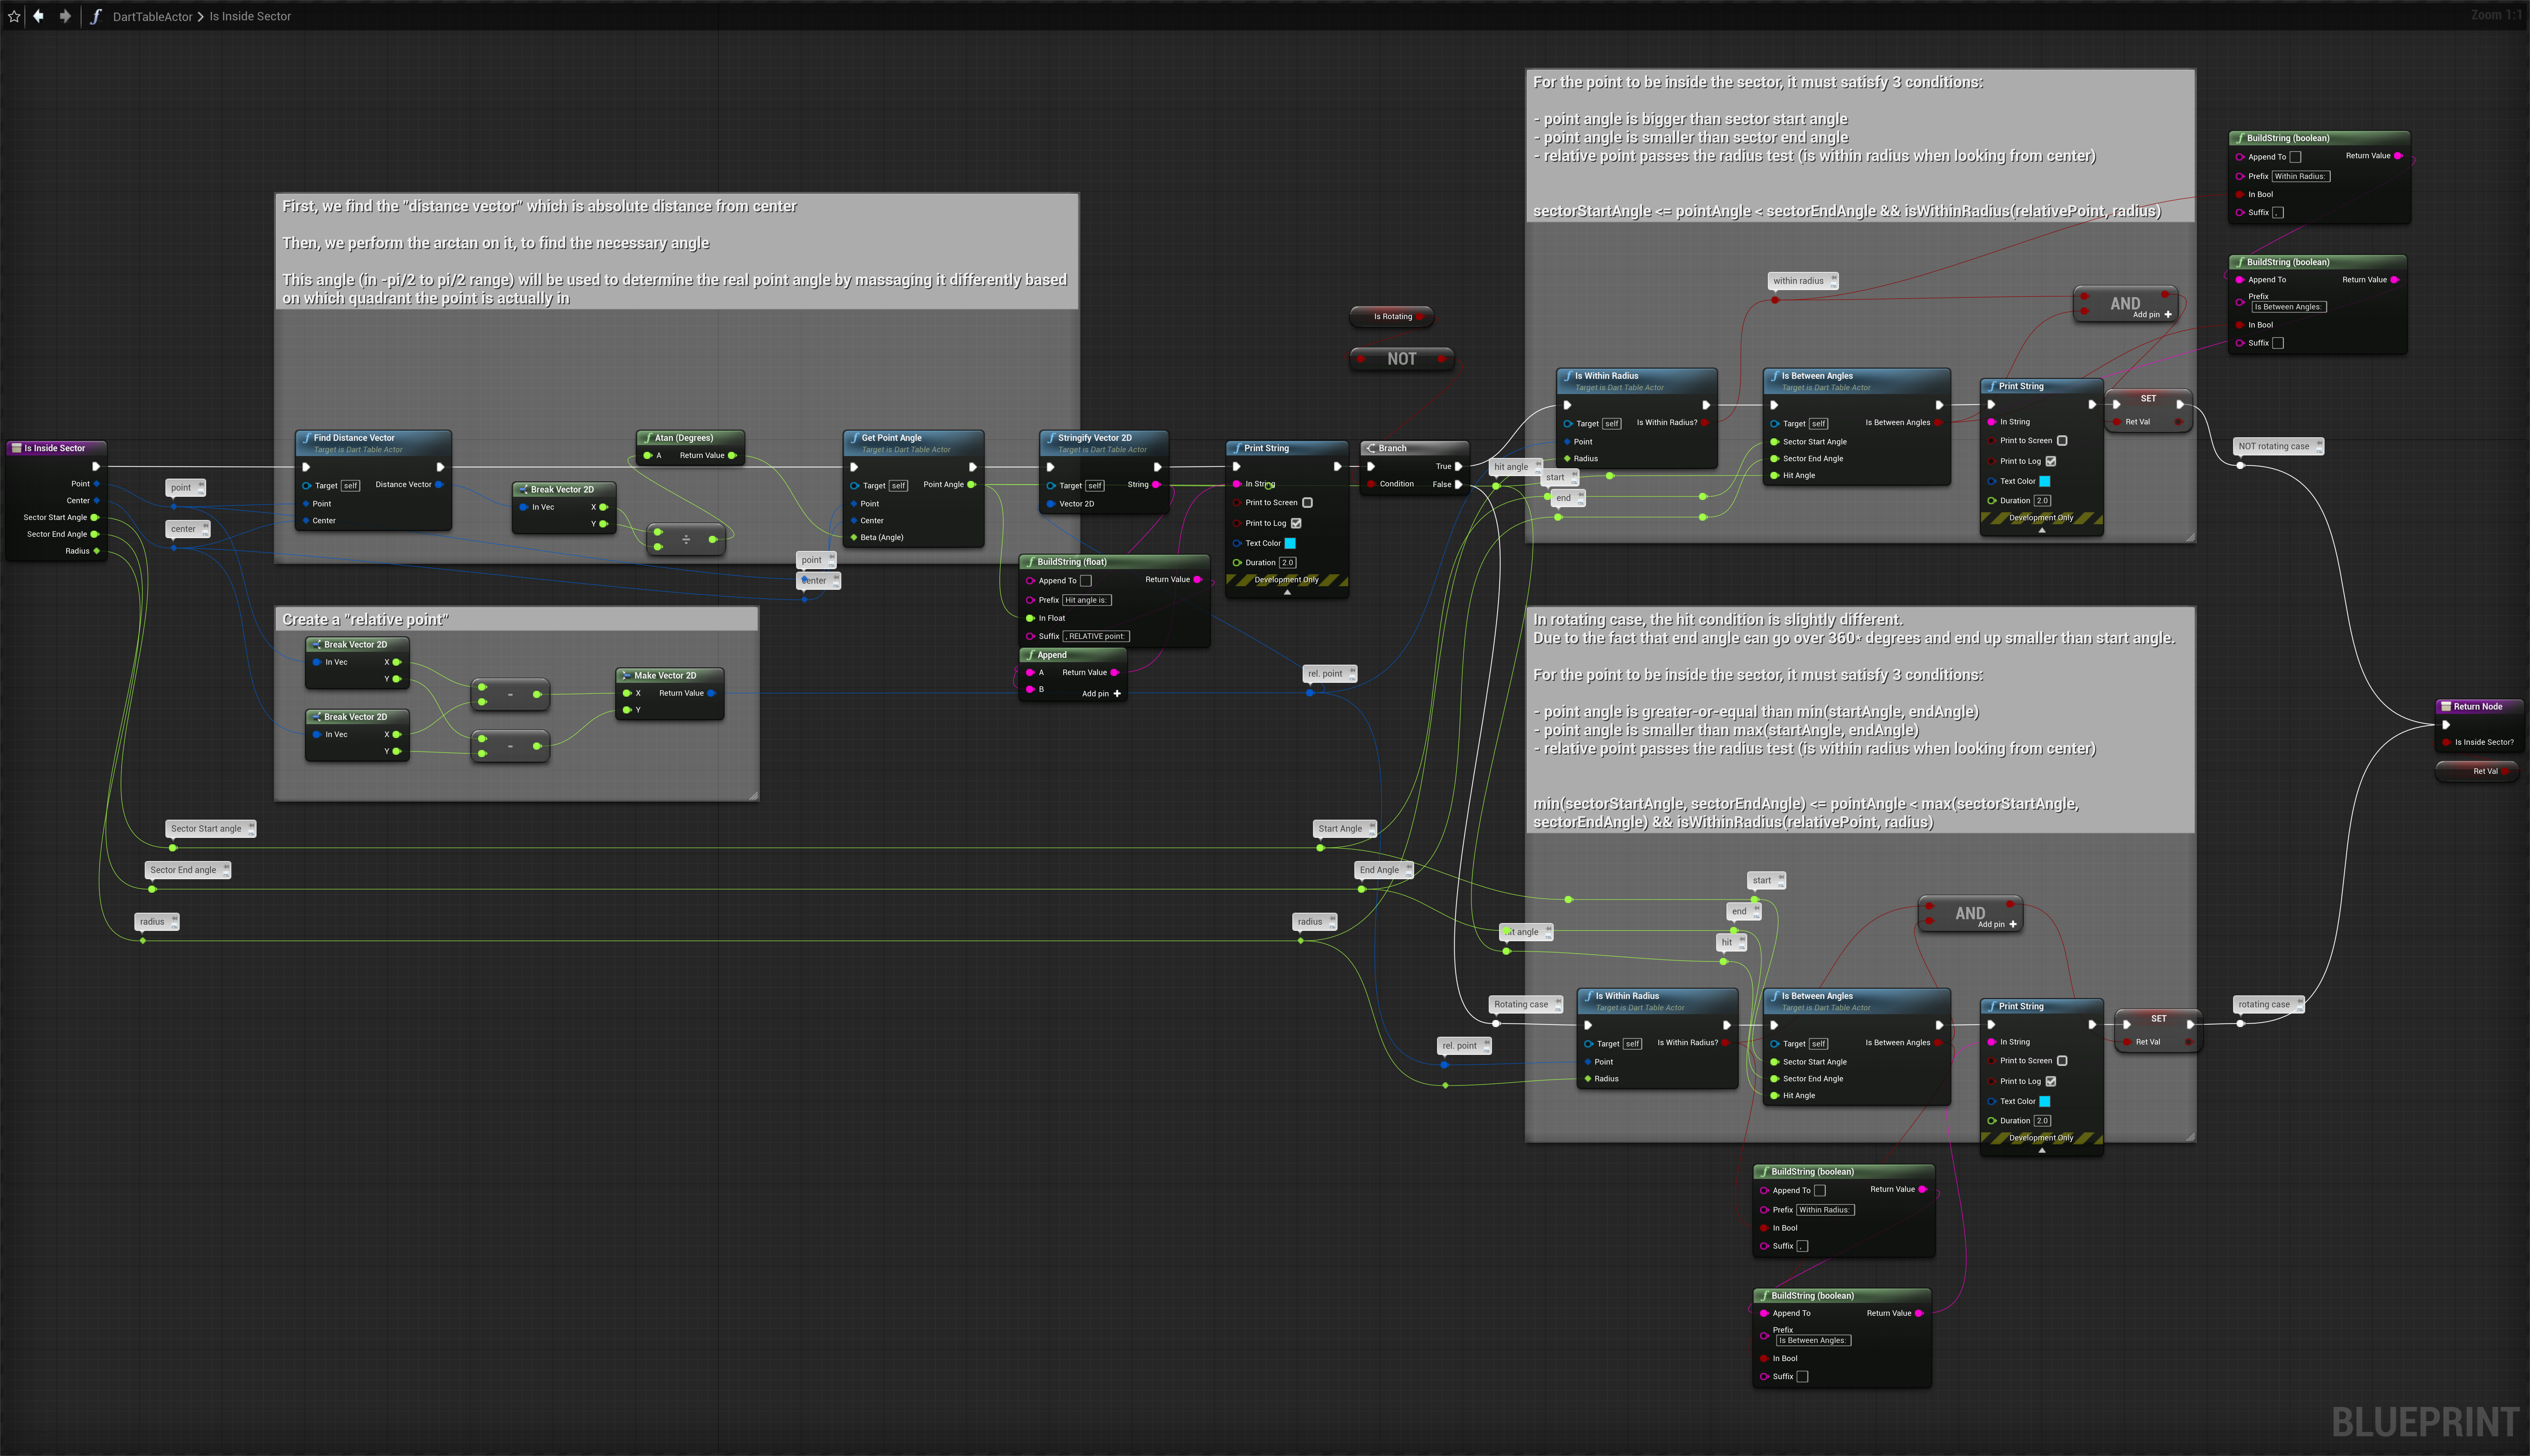Click the Stringify Vector 2D function icon
The height and width of the screenshot is (1456, 2530).
pyautogui.click(x=1051, y=438)
